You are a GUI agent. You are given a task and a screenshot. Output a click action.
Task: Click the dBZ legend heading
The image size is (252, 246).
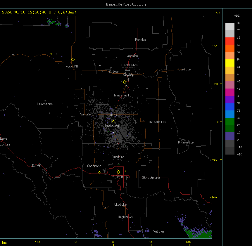[x=237, y=16]
